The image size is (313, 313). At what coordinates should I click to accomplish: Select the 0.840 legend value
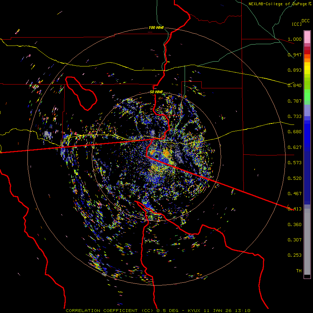click(x=295, y=86)
